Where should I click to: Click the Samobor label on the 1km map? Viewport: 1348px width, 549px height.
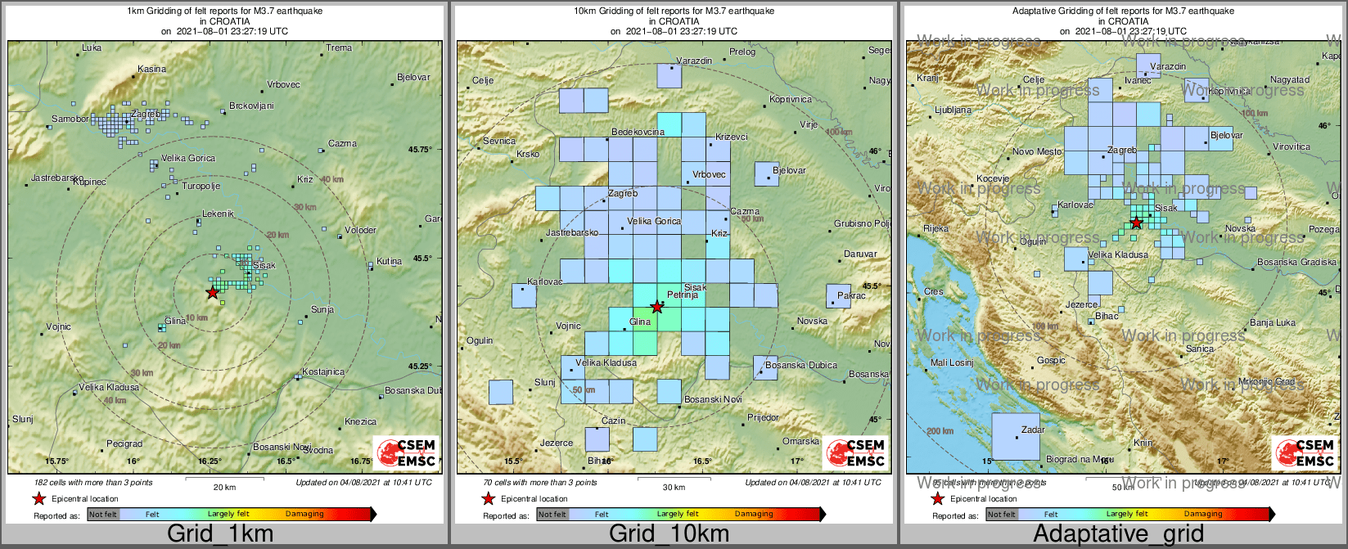(x=70, y=119)
